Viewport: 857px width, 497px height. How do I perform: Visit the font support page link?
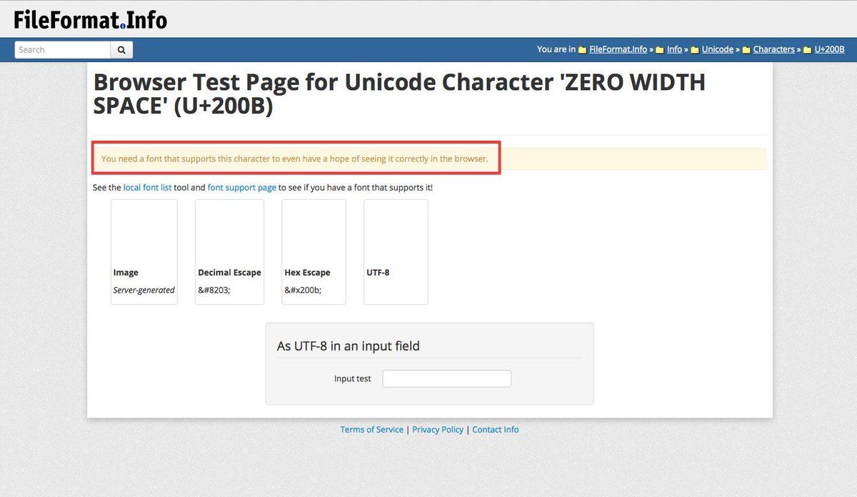[x=241, y=188]
